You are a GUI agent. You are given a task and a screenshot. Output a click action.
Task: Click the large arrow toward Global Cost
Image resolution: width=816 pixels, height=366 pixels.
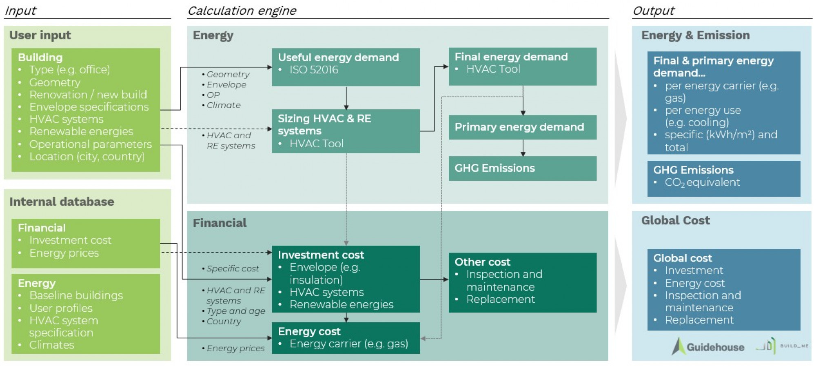tap(620, 286)
